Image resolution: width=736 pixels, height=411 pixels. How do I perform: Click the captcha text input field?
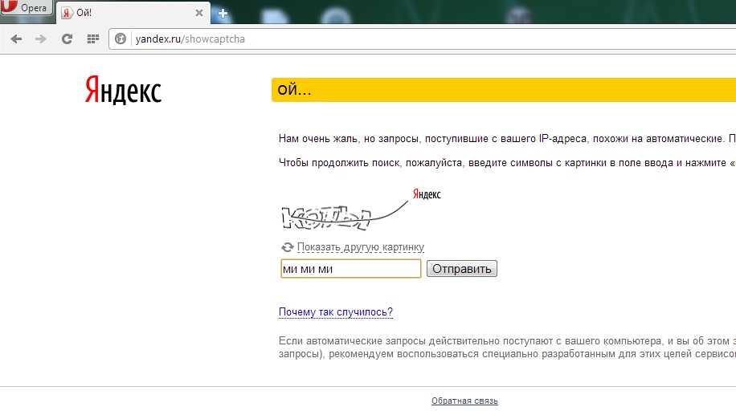[350, 269]
